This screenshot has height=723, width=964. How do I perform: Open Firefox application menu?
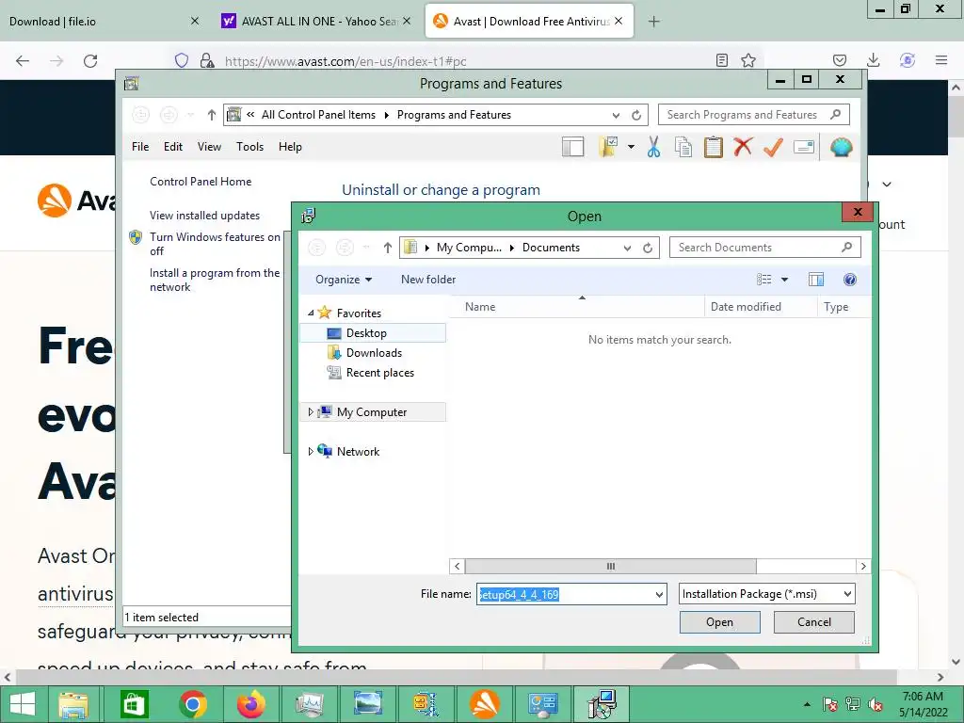click(x=940, y=60)
